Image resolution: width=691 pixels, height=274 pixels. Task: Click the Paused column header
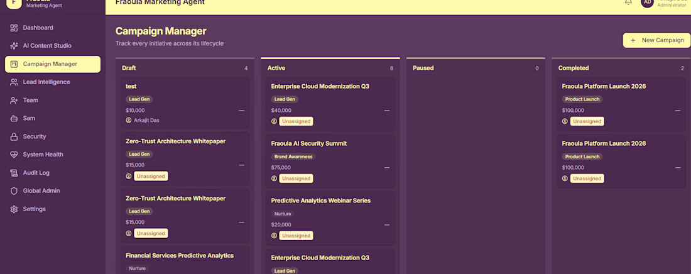[423, 68]
